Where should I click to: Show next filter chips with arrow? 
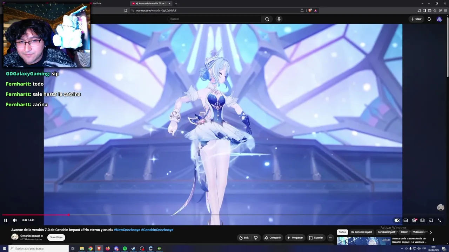(431, 232)
